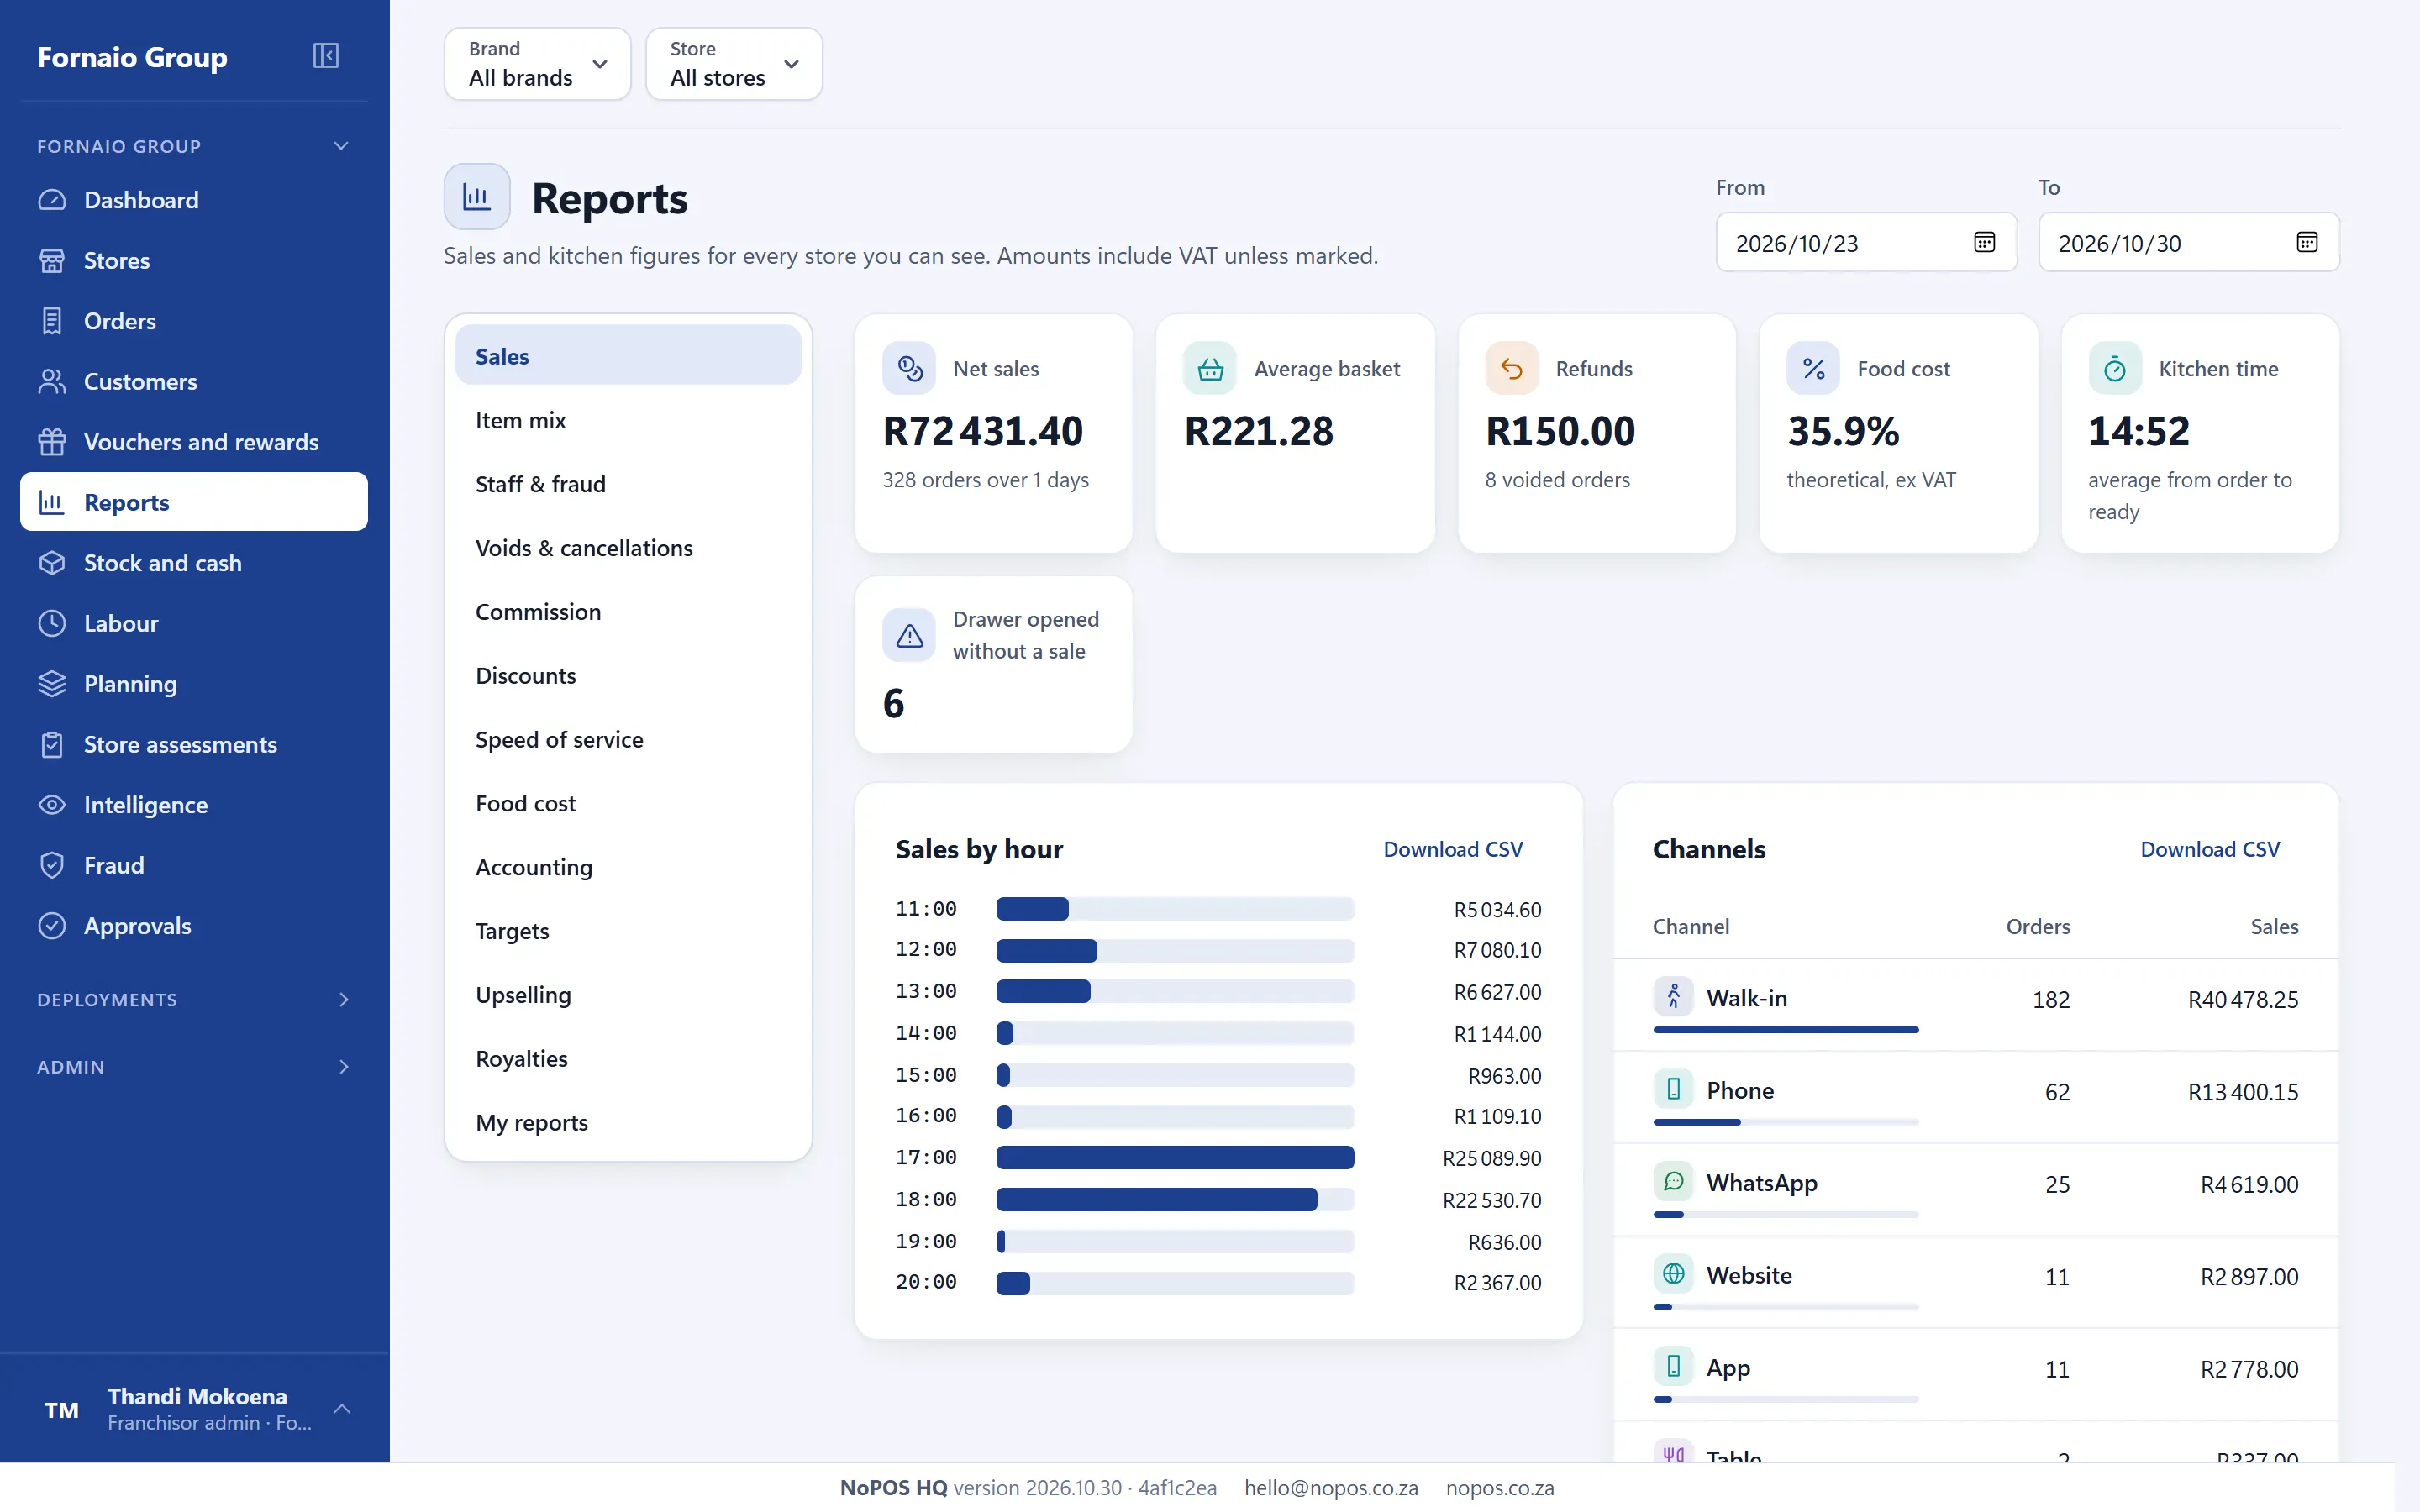Click the Net sales coins icon
The height and width of the screenshot is (1512, 2420).
tap(909, 369)
